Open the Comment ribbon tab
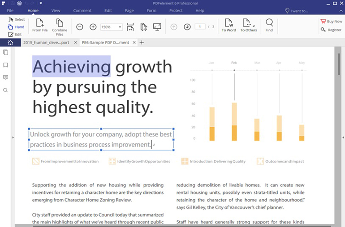Image resolution: width=345 pixels, height=227 pixels. pos(82,10)
